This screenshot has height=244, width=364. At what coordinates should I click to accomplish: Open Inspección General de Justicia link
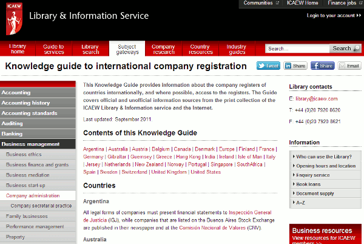pyautogui.click(x=250, y=212)
